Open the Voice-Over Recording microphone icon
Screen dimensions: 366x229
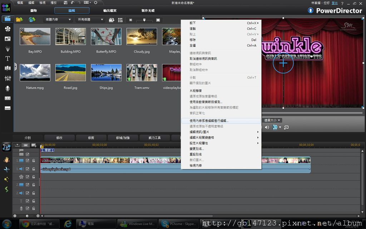pos(8,88)
